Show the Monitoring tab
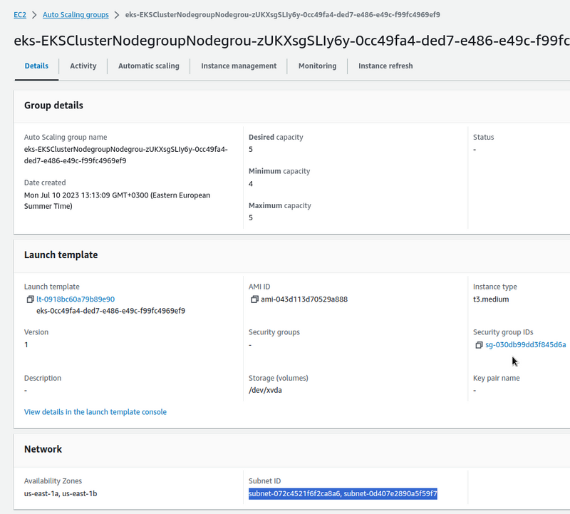The height and width of the screenshot is (514, 570). tap(317, 66)
